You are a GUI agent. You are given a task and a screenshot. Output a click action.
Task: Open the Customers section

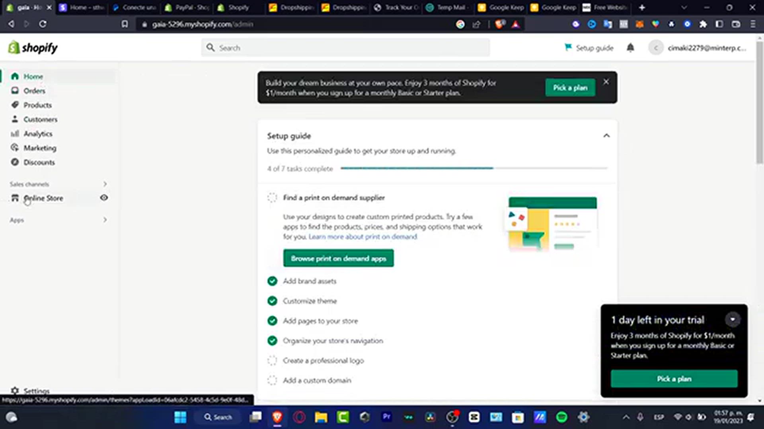point(40,119)
